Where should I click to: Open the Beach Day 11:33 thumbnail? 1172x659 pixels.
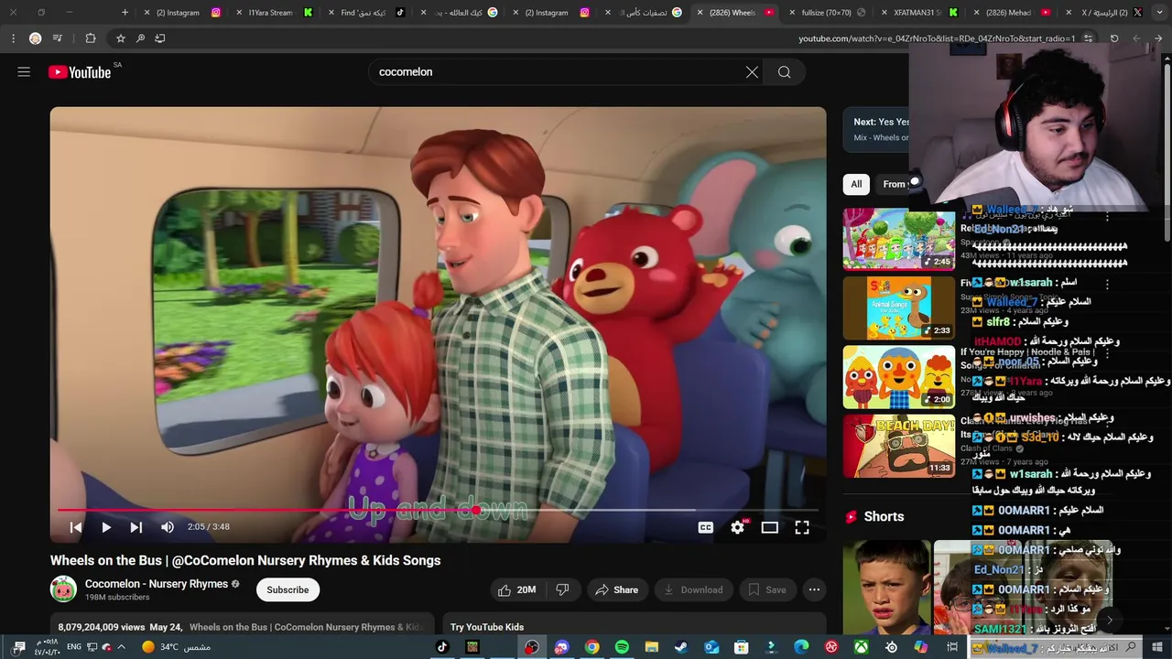[x=899, y=446]
